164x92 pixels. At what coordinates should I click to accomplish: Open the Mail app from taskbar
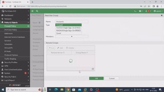(x=79, y=90)
